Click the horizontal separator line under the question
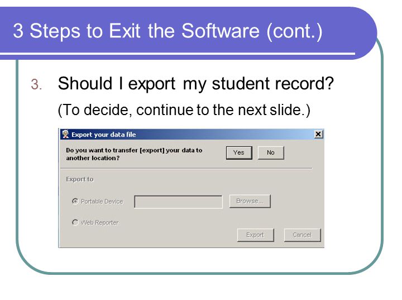This screenshot has height=300, width=402. click(x=186, y=169)
